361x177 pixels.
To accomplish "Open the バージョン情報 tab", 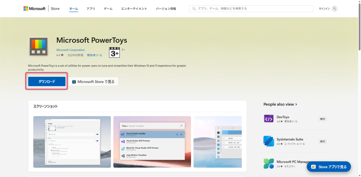I will (166, 9).
